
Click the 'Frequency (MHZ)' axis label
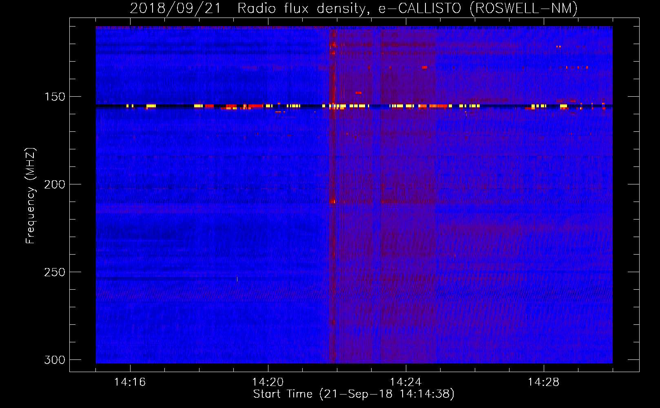(x=31, y=196)
